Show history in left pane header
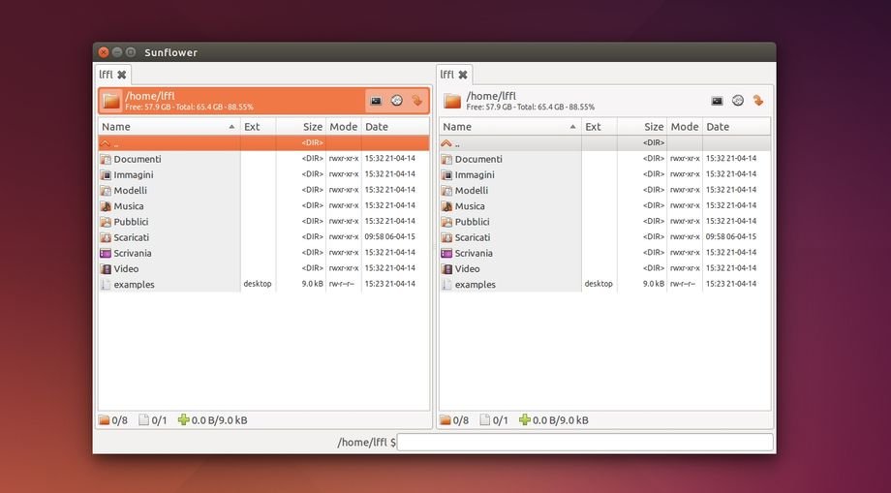The width and height of the screenshot is (891, 493). point(396,101)
